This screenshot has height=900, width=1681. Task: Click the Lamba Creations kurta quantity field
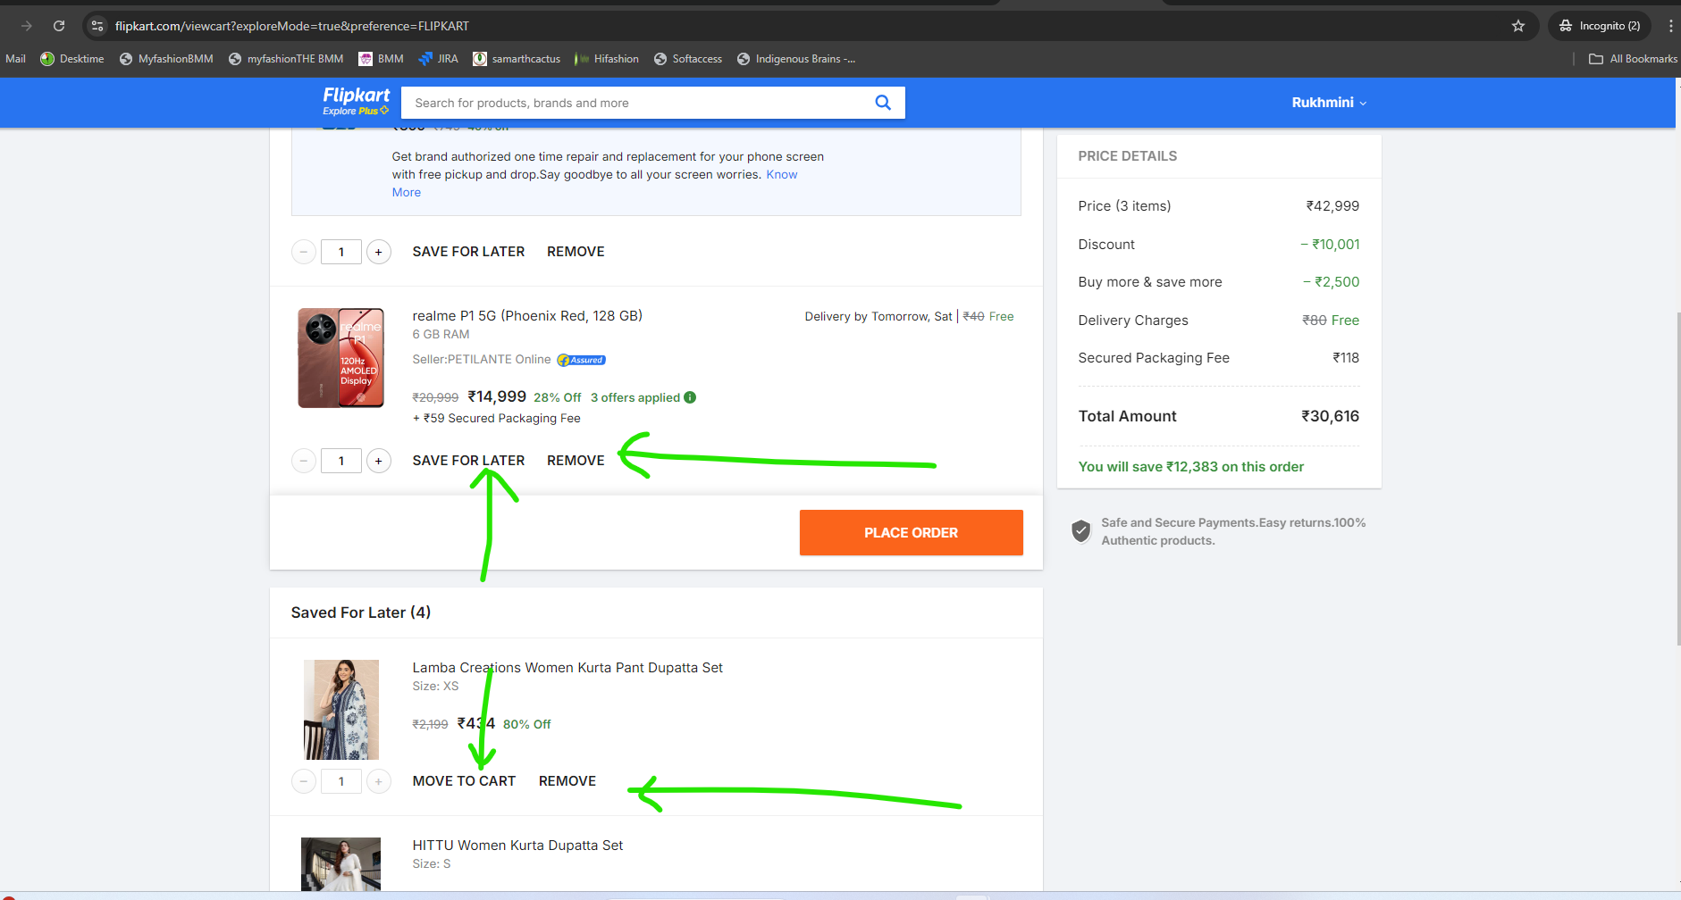coord(341,781)
